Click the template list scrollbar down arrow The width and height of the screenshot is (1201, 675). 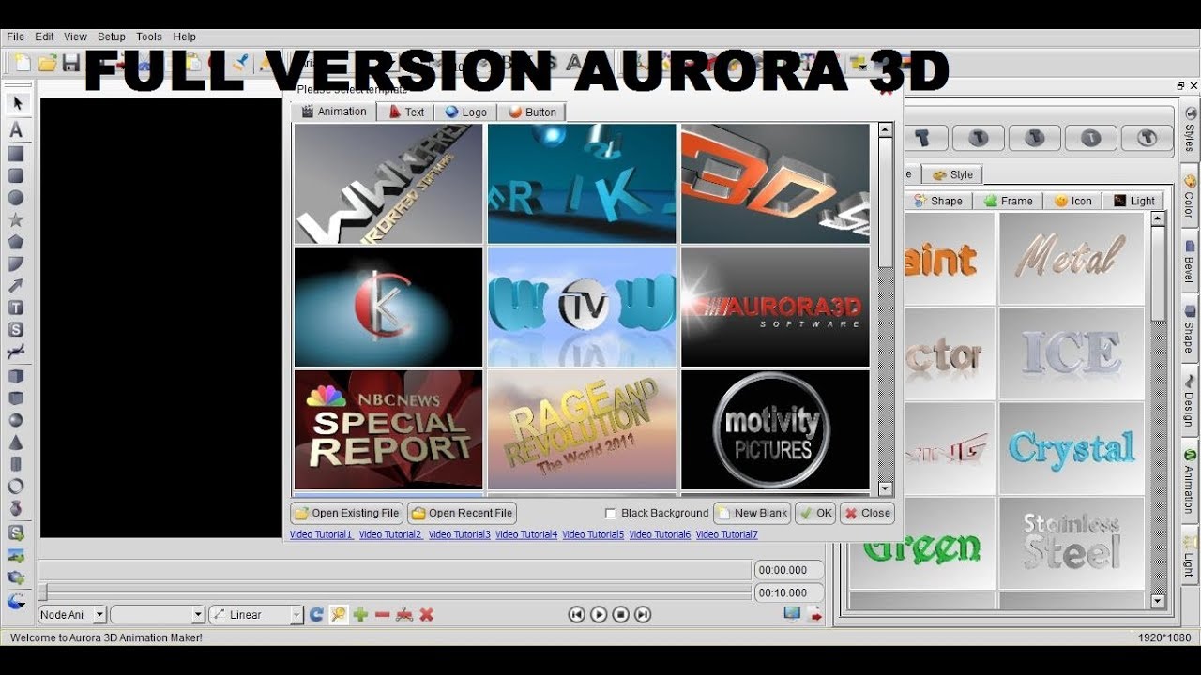pos(886,488)
